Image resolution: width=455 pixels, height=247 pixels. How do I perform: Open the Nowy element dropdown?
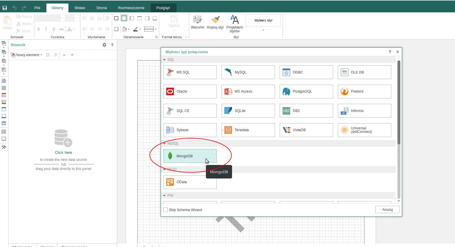26,55
